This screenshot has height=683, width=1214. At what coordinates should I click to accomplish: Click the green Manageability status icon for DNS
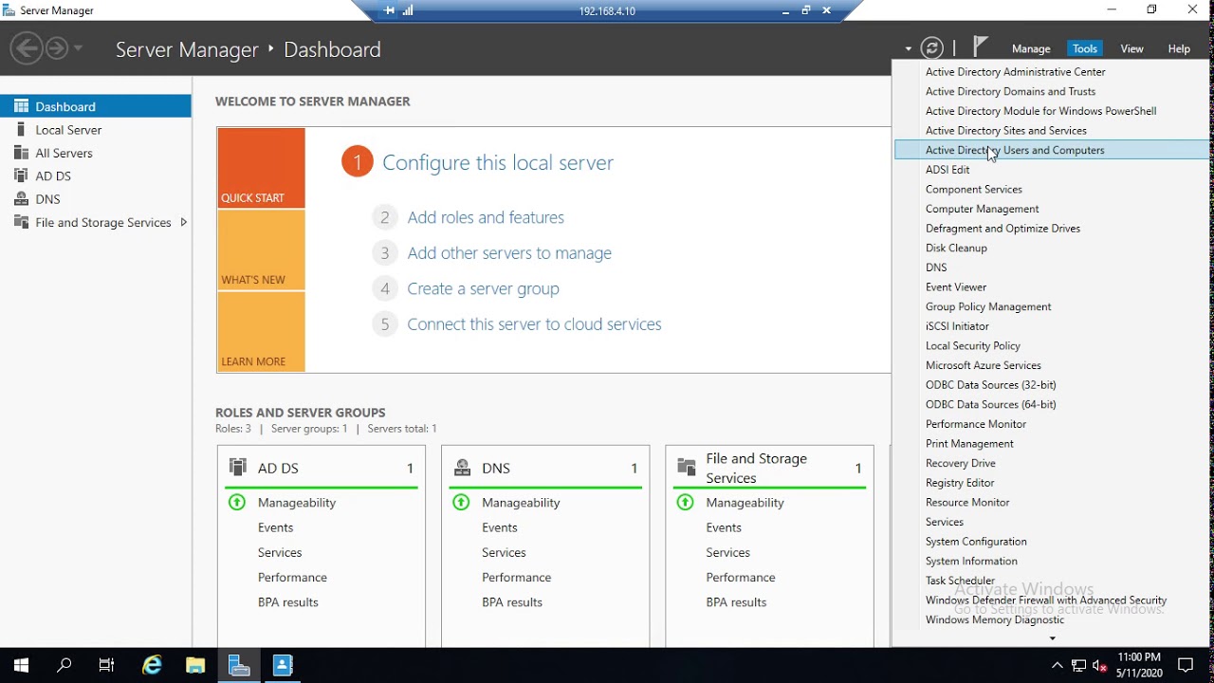tap(461, 502)
